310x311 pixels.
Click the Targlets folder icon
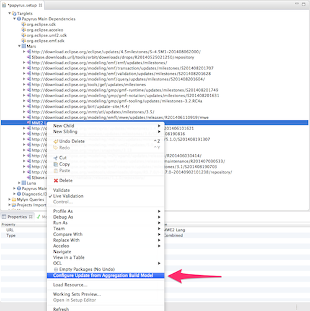coord(14,14)
